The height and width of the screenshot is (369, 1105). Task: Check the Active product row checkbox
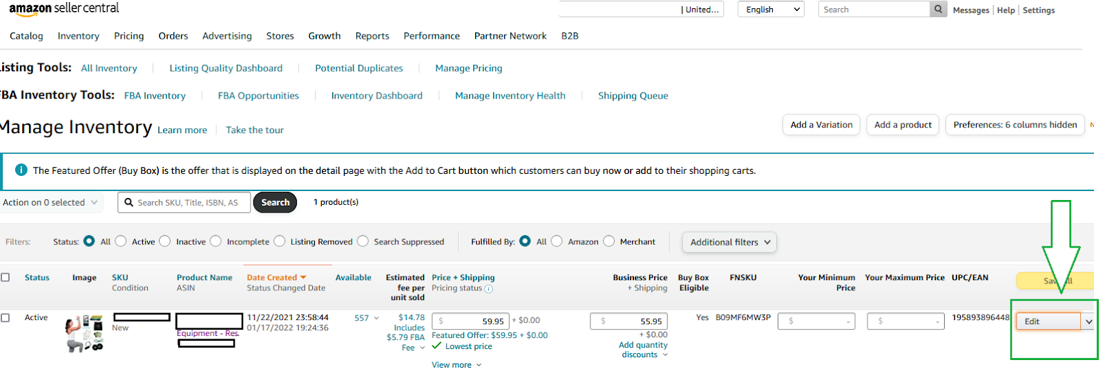click(6, 318)
